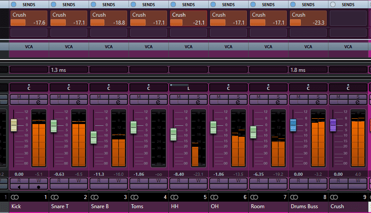Open Crush channel edit settings button
371x213 pixels.
pyautogui.click(x=357, y=102)
